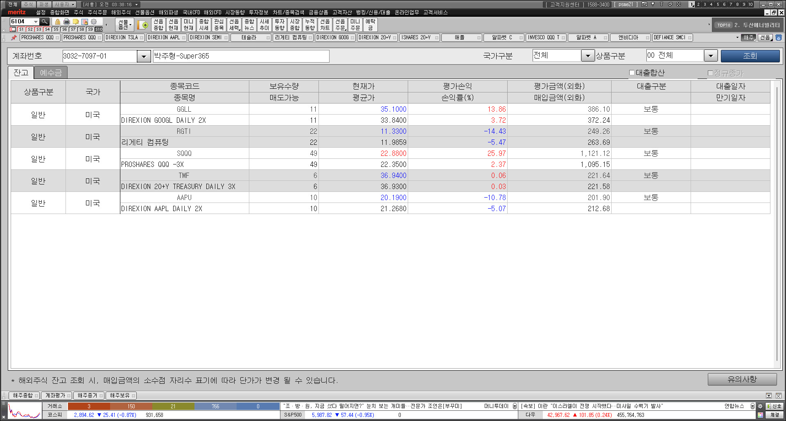Click the 유의사항 button
Screen dimensions: 786x421
742,379
